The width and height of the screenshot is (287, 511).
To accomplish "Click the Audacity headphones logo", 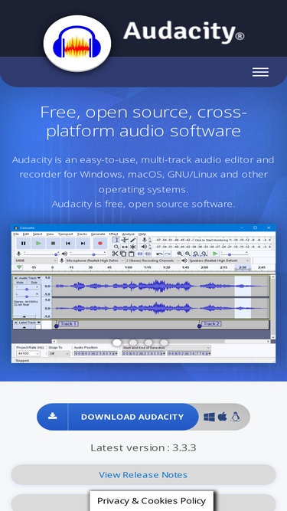I will [77, 44].
